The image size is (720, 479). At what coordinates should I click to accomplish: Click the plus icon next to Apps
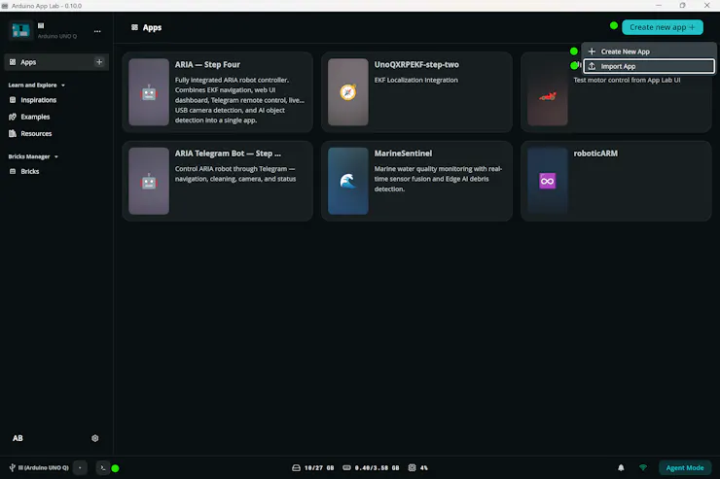99,62
